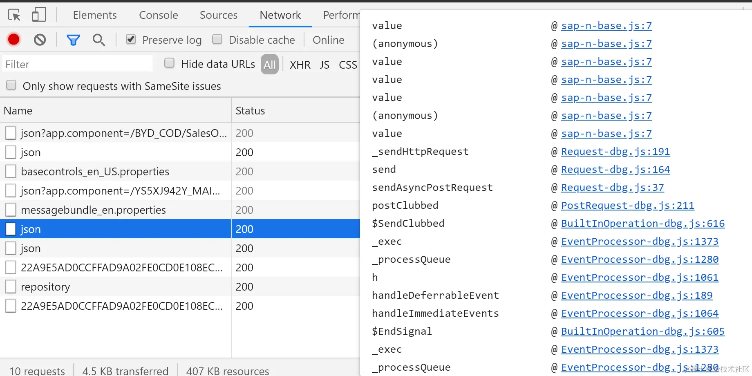Select the basecontrols_en_US.properties request
This screenshot has height=376, width=752.
point(180,171)
